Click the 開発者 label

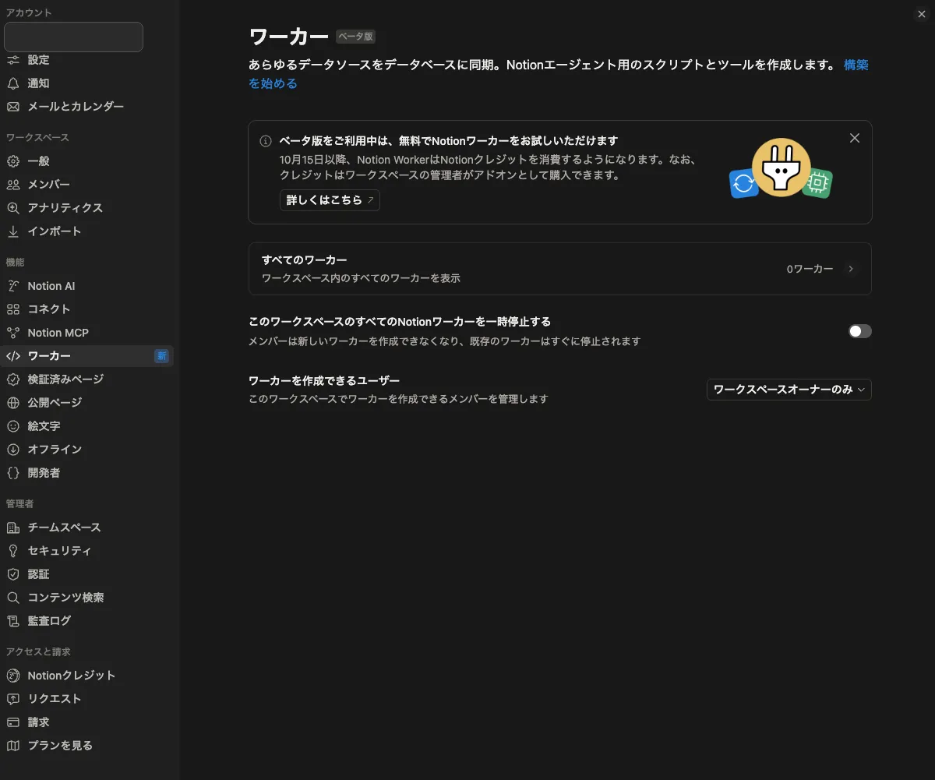pyautogui.click(x=44, y=473)
